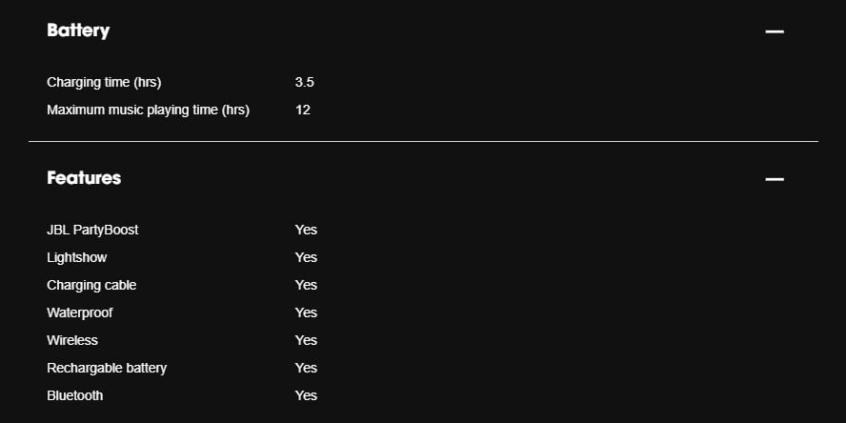Image resolution: width=846 pixels, height=423 pixels.
Task: Select the Battery section heading
Action: 78,30
